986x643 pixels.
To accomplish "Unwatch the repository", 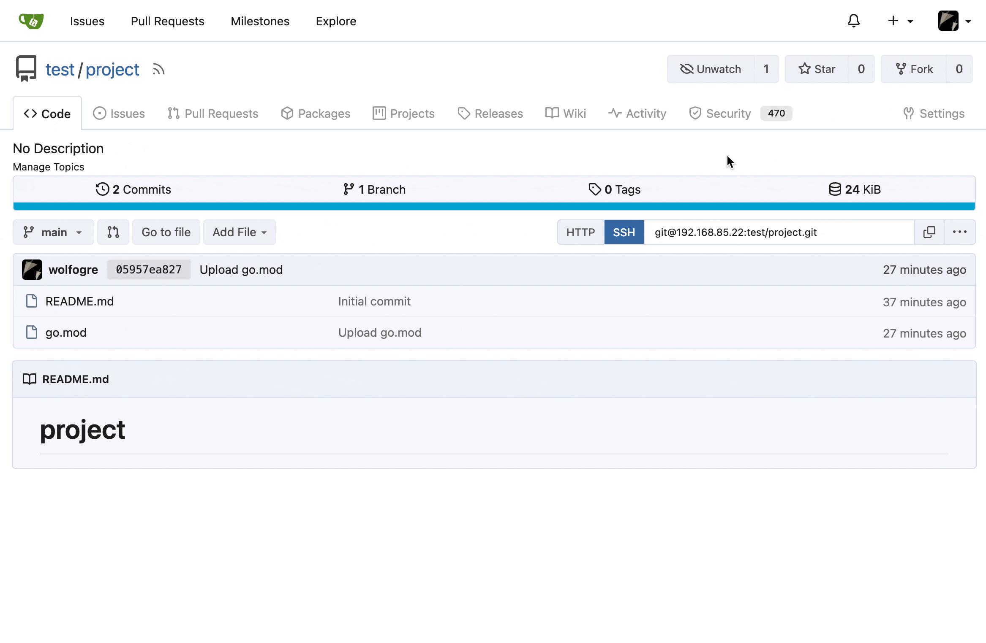I will pos(711,69).
